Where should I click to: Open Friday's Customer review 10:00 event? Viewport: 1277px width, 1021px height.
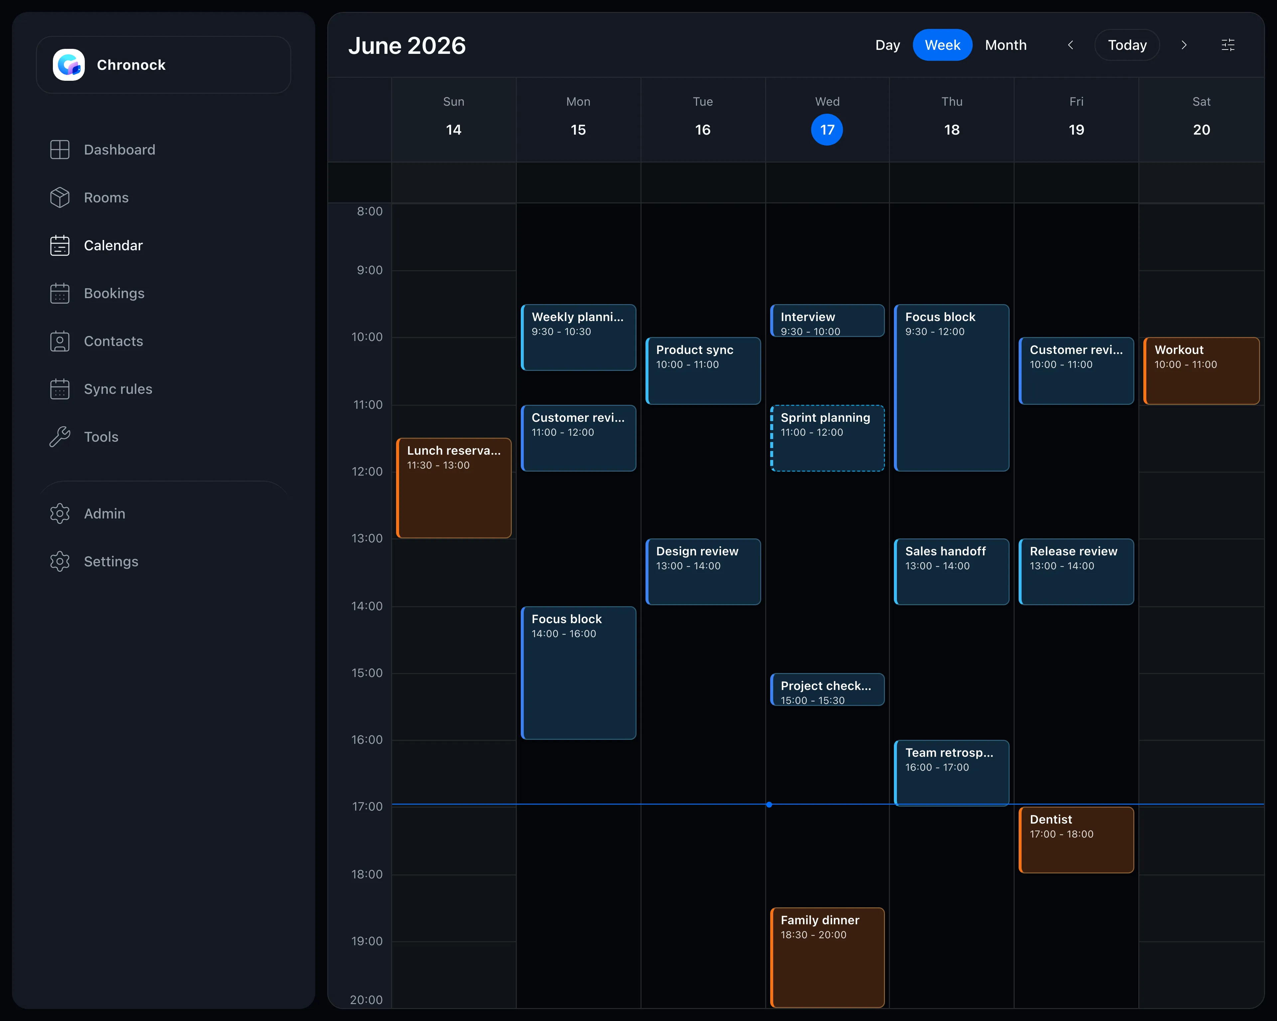point(1076,371)
